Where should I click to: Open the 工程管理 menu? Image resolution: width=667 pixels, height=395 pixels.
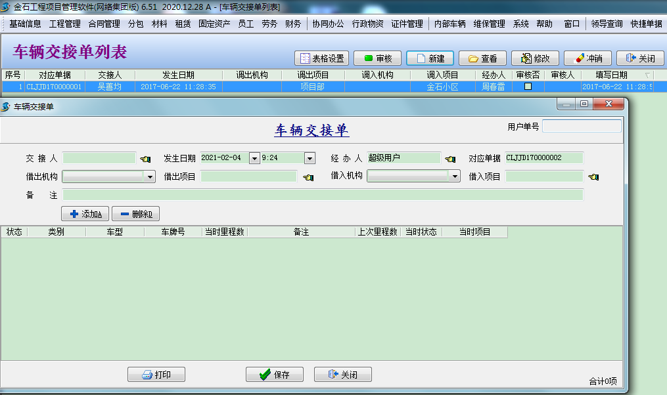64,24
